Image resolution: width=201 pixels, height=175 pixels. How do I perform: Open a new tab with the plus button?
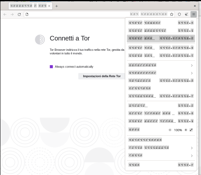[57, 6]
